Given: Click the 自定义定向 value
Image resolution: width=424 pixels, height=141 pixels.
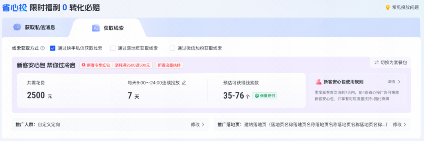Looking at the screenshot, I should click(x=49, y=124).
